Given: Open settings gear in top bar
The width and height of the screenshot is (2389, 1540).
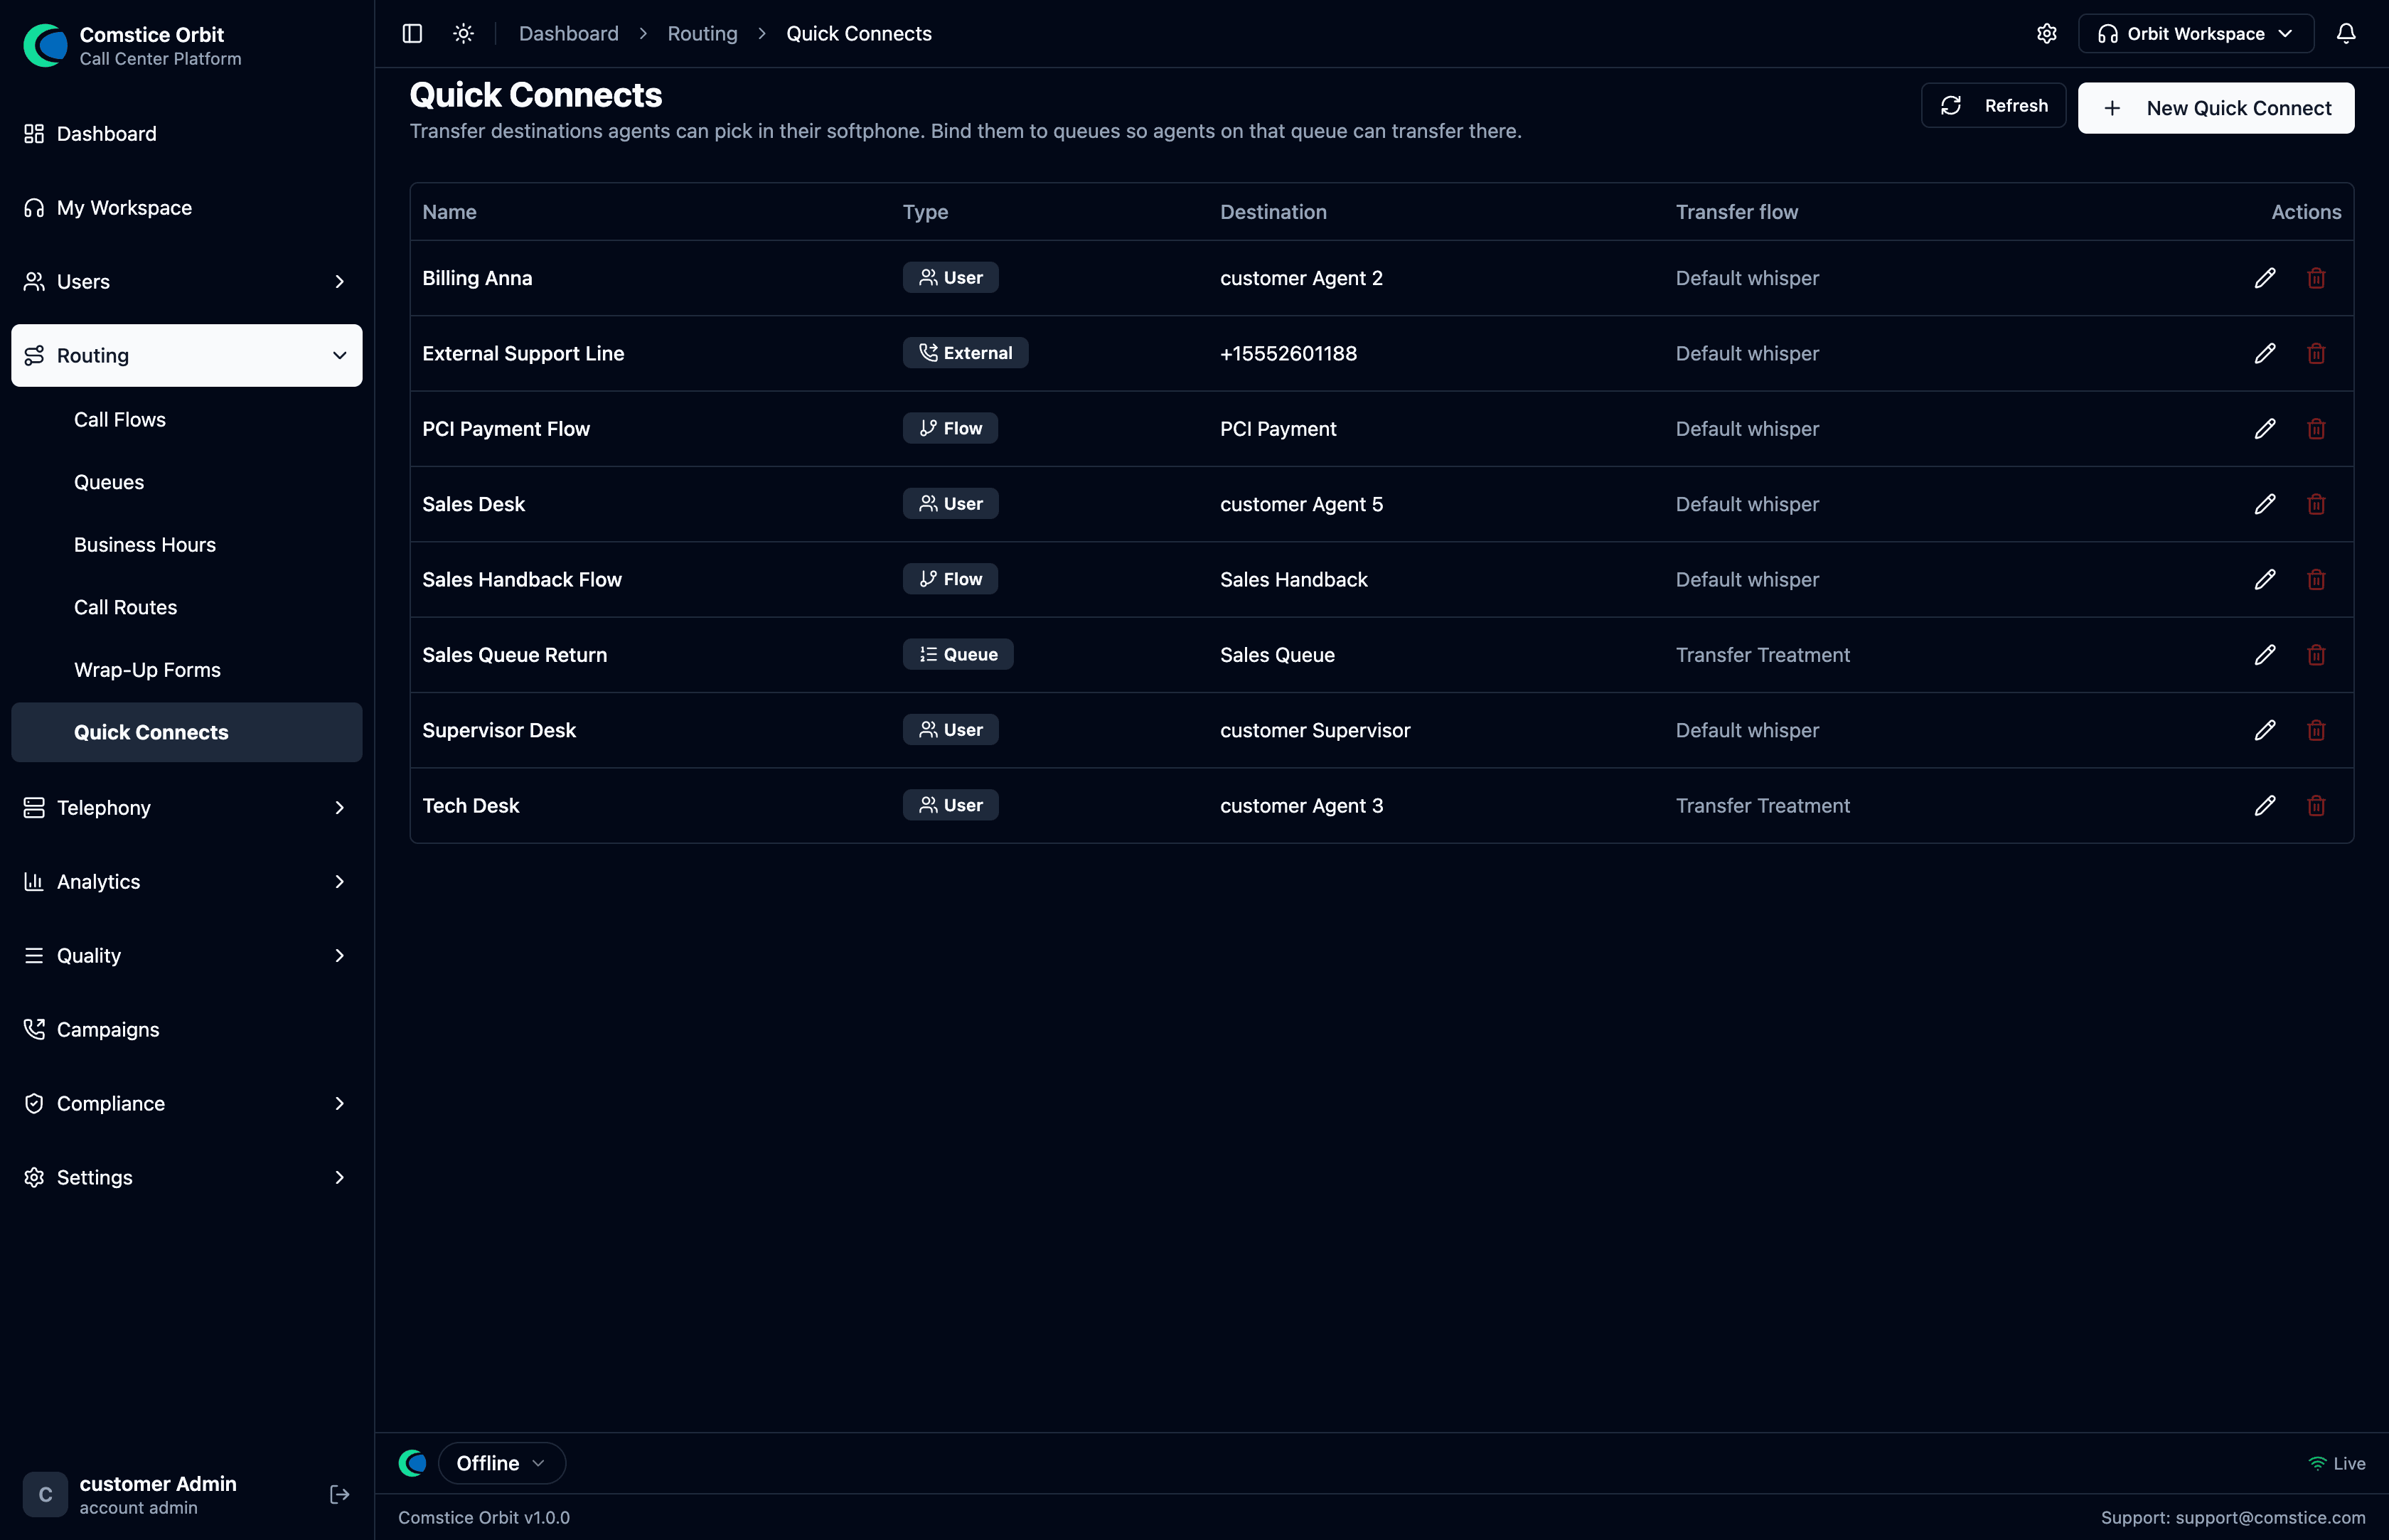Looking at the screenshot, I should tap(2047, 34).
